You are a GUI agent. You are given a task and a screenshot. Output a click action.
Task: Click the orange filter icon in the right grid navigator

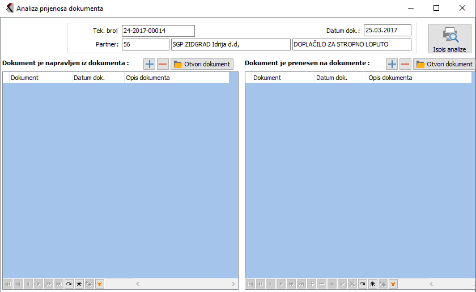[x=393, y=283]
